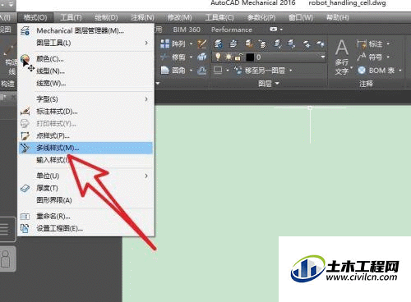
Task: Toggle layer 0 freeze sun icon
Action: [229, 57]
